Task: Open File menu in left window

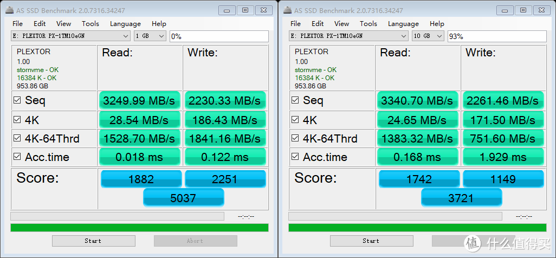Action: [17, 24]
